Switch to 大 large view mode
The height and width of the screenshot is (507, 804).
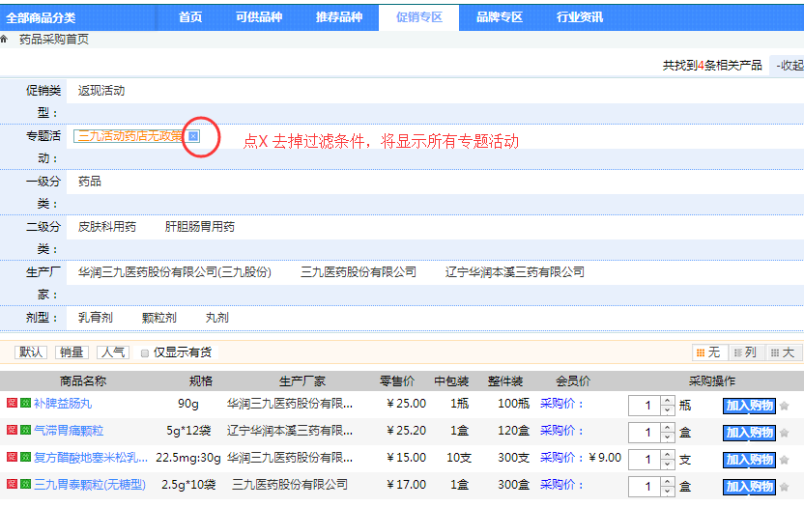pos(783,352)
